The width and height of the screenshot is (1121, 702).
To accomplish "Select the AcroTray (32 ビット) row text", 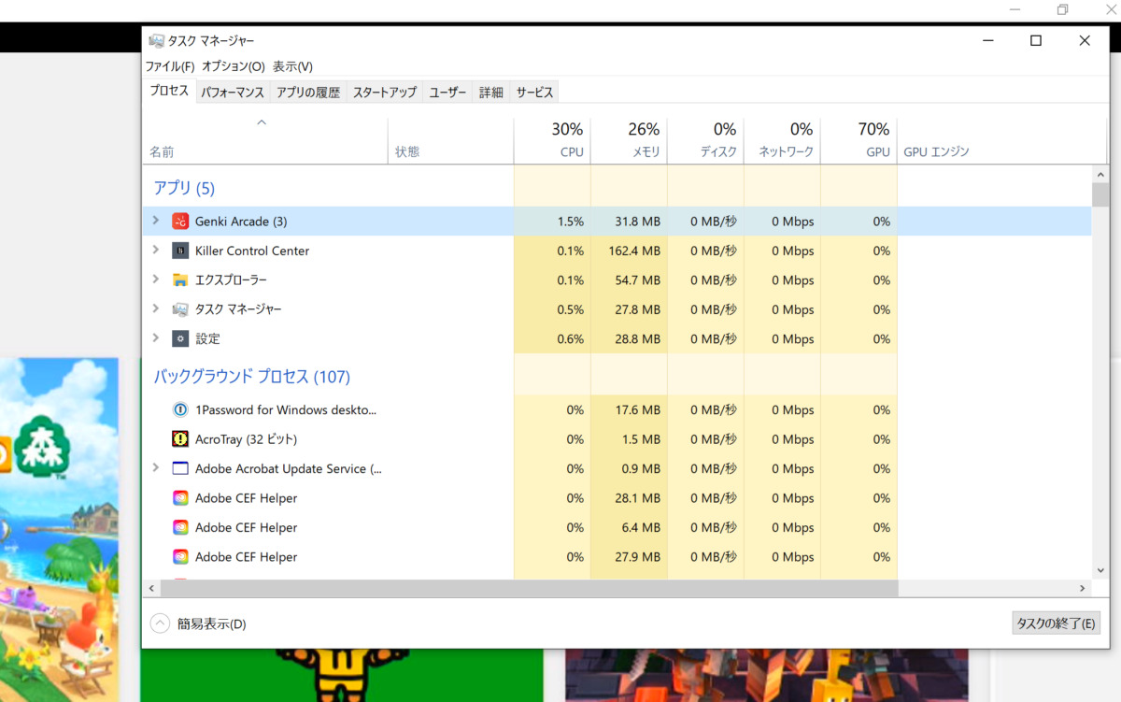I will tap(246, 438).
